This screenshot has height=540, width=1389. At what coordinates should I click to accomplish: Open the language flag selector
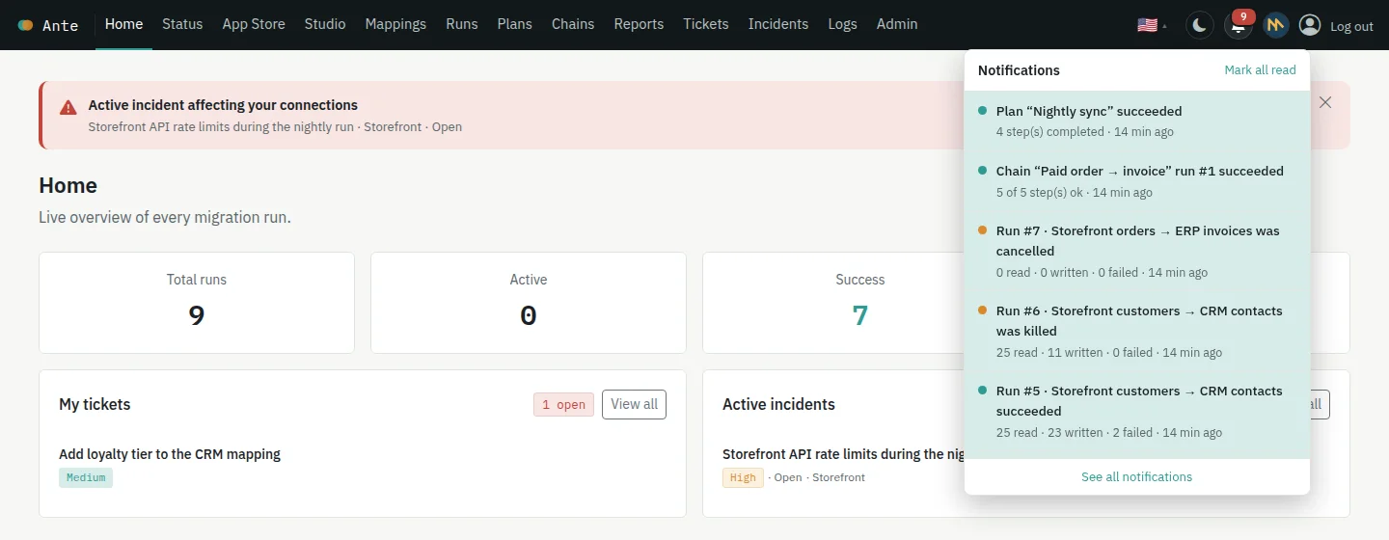point(1152,25)
